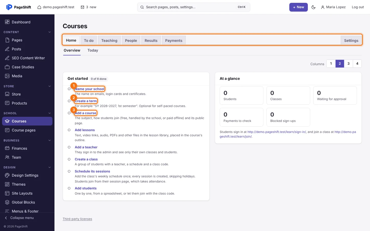Click the Design Settings palette icon

click(x=7, y=175)
